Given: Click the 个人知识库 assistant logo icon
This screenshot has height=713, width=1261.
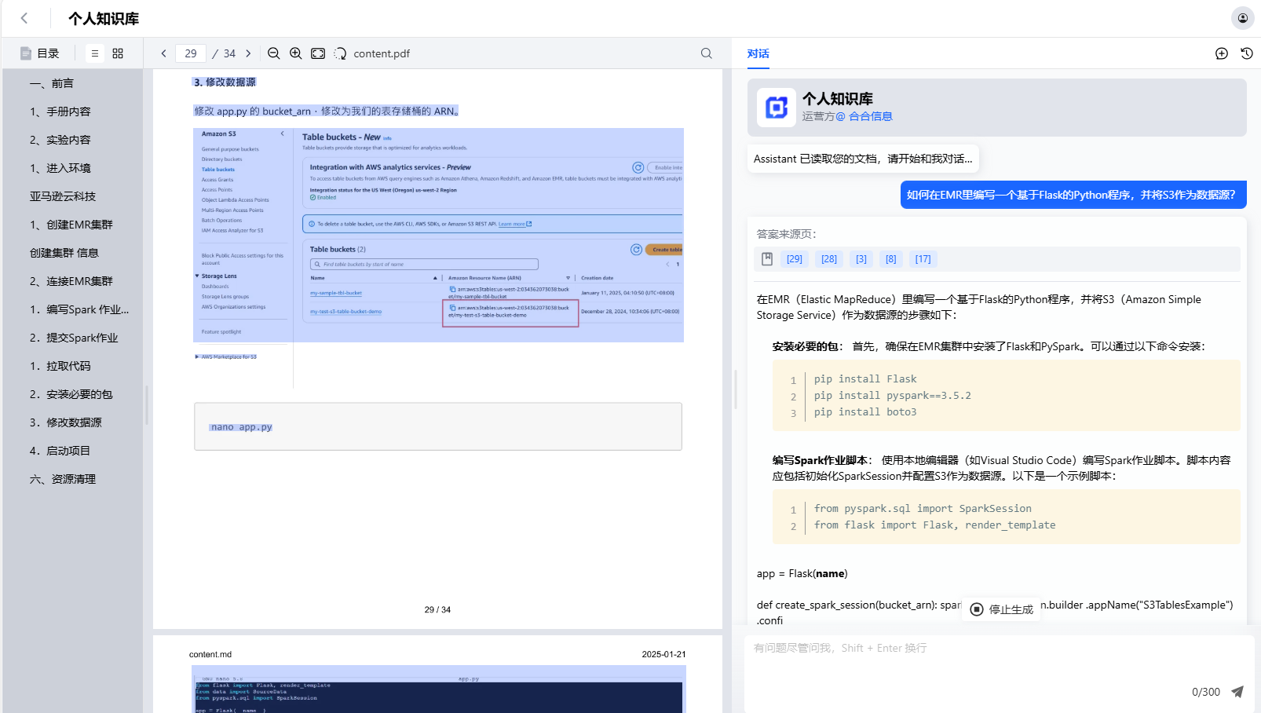Looking at the screenshot, I should (x=777, y=108).
